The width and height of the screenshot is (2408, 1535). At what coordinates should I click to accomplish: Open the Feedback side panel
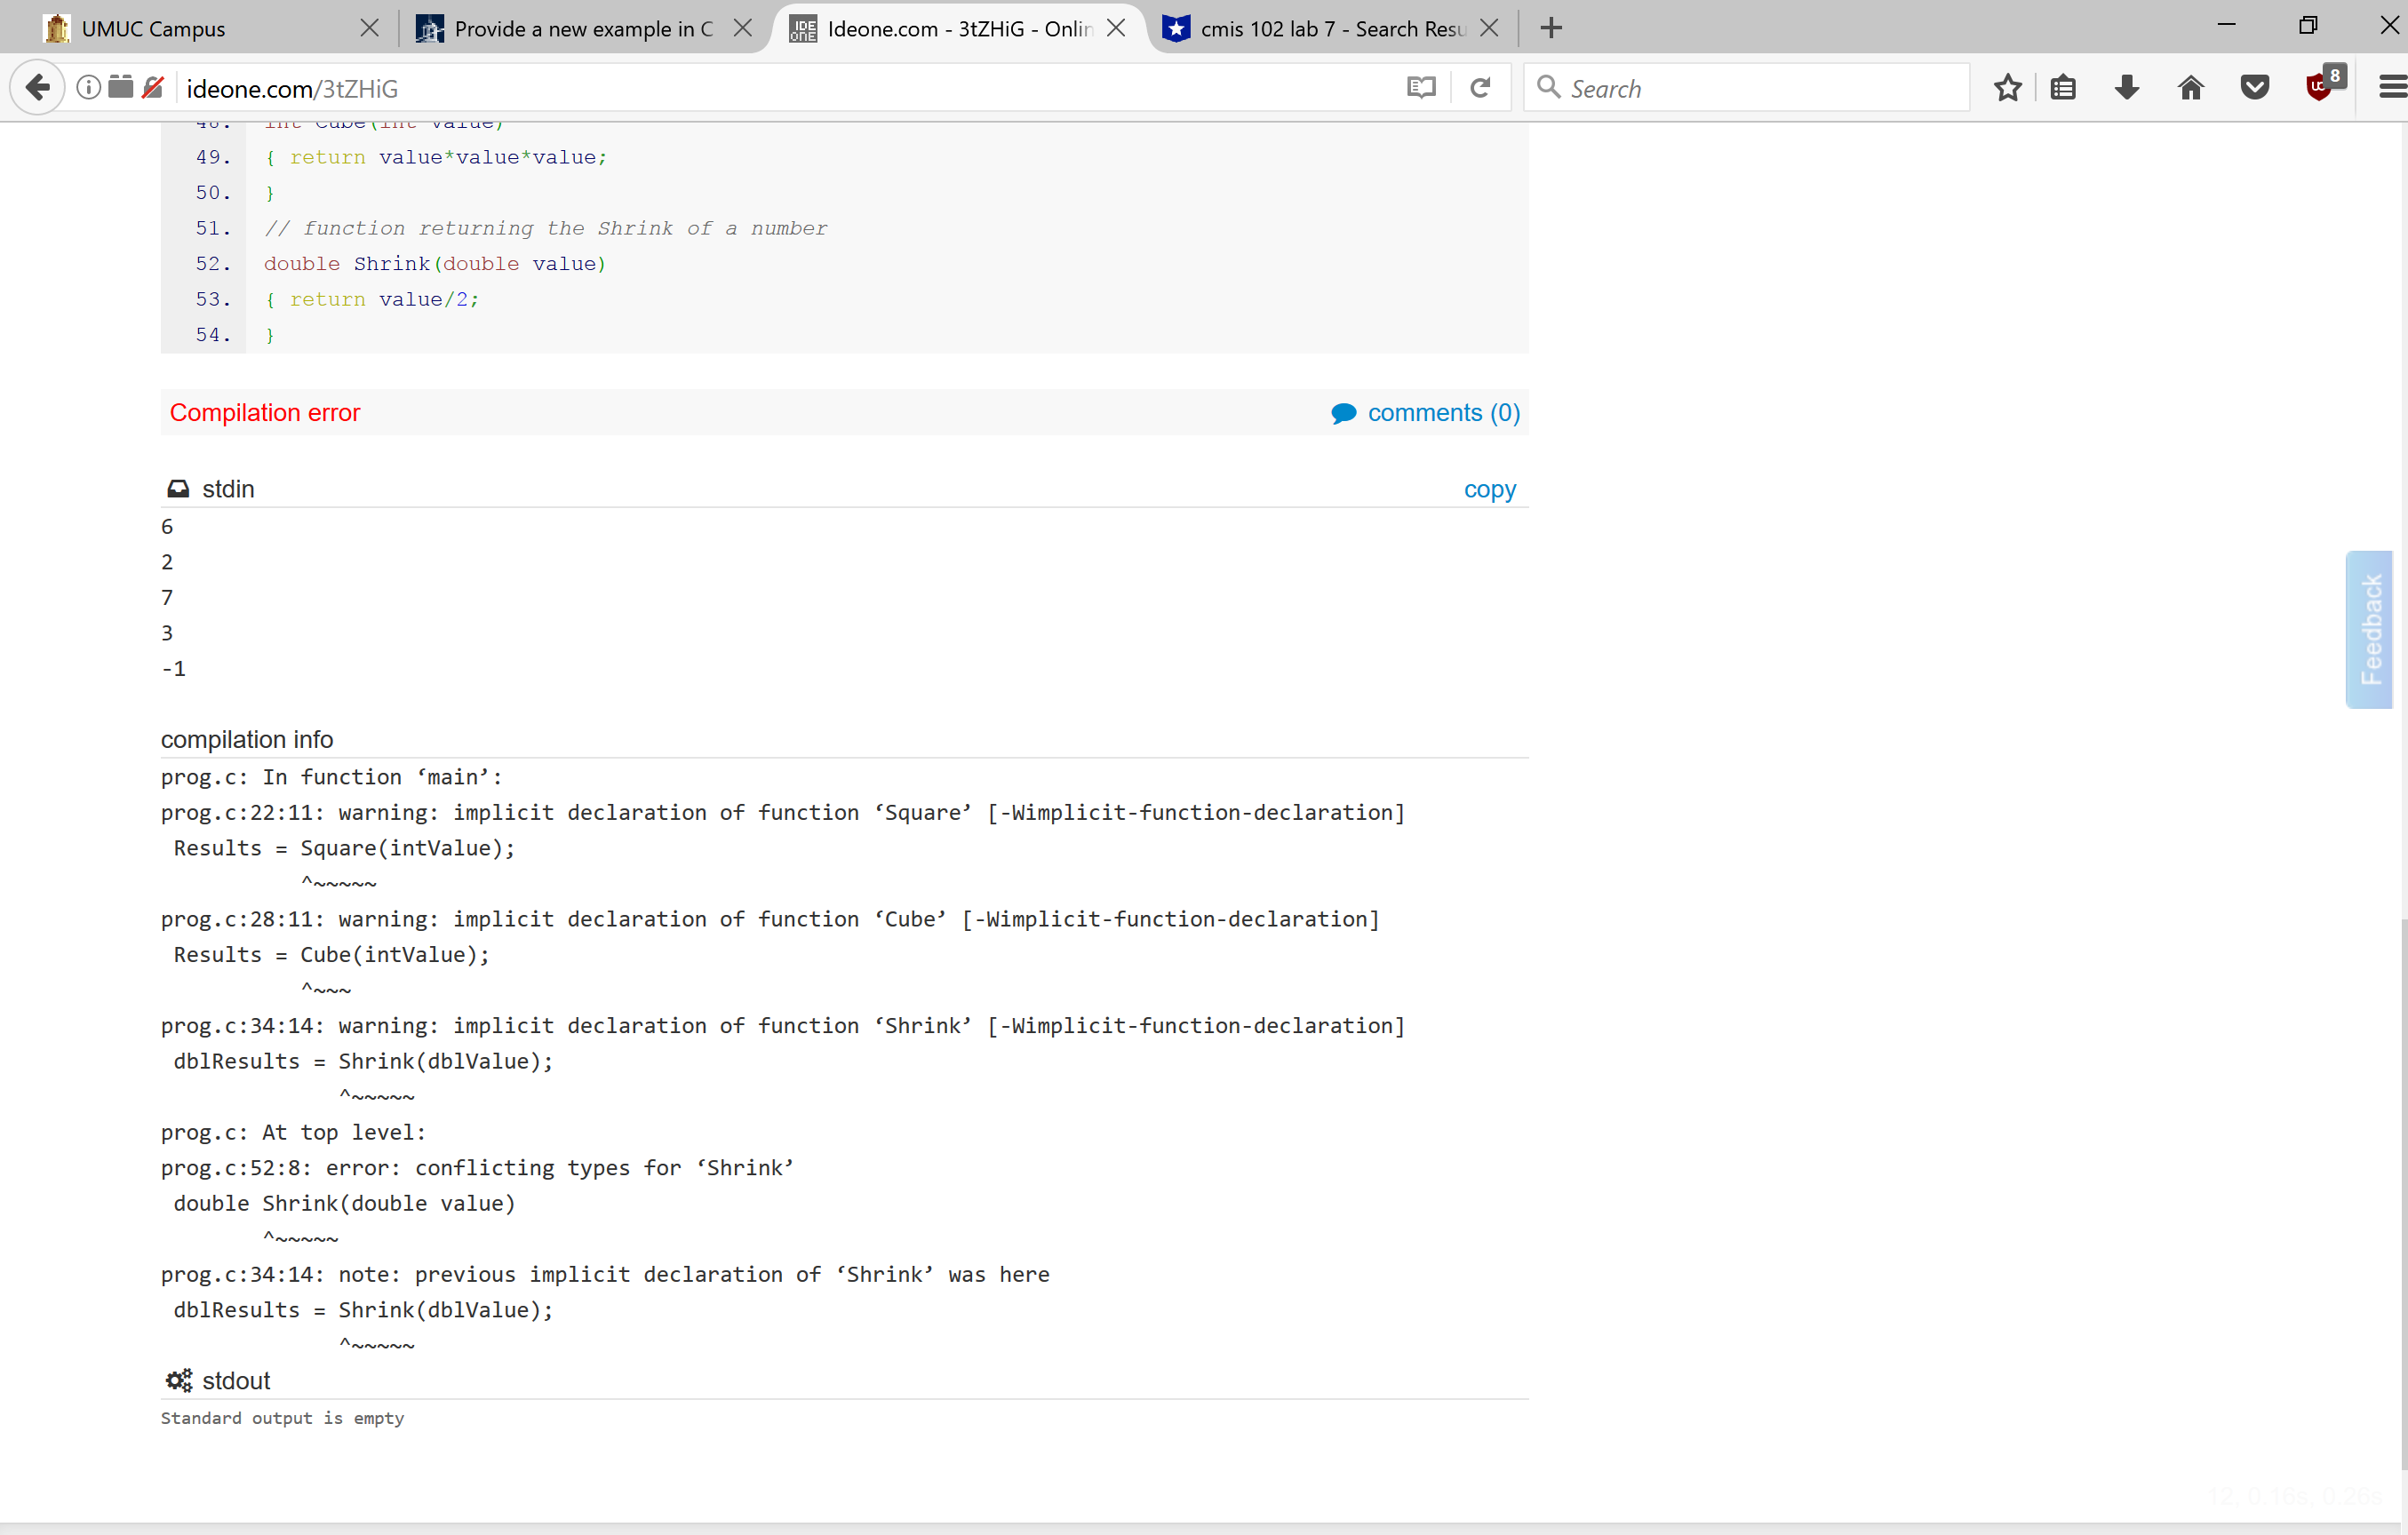pos(2369,629)
